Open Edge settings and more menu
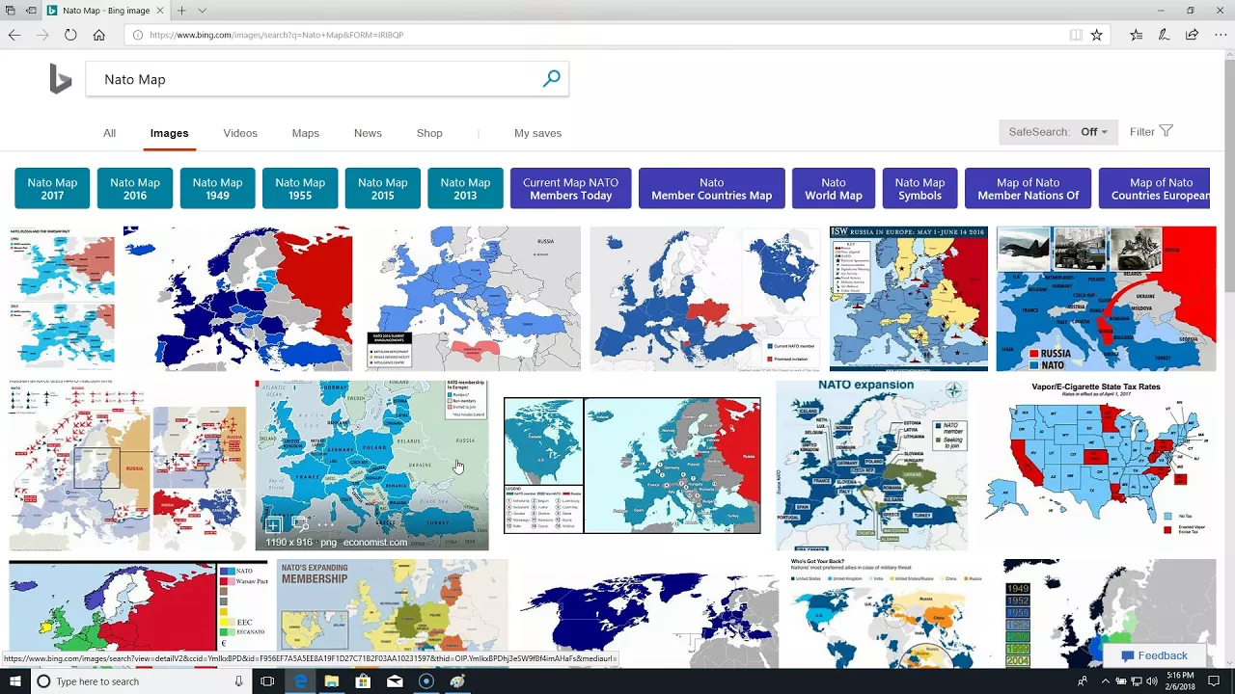The height and width of the screenshot is (694, 1235). (1221, 35)
